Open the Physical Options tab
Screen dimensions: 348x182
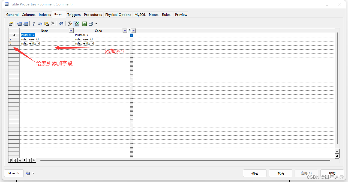[118, 15]
